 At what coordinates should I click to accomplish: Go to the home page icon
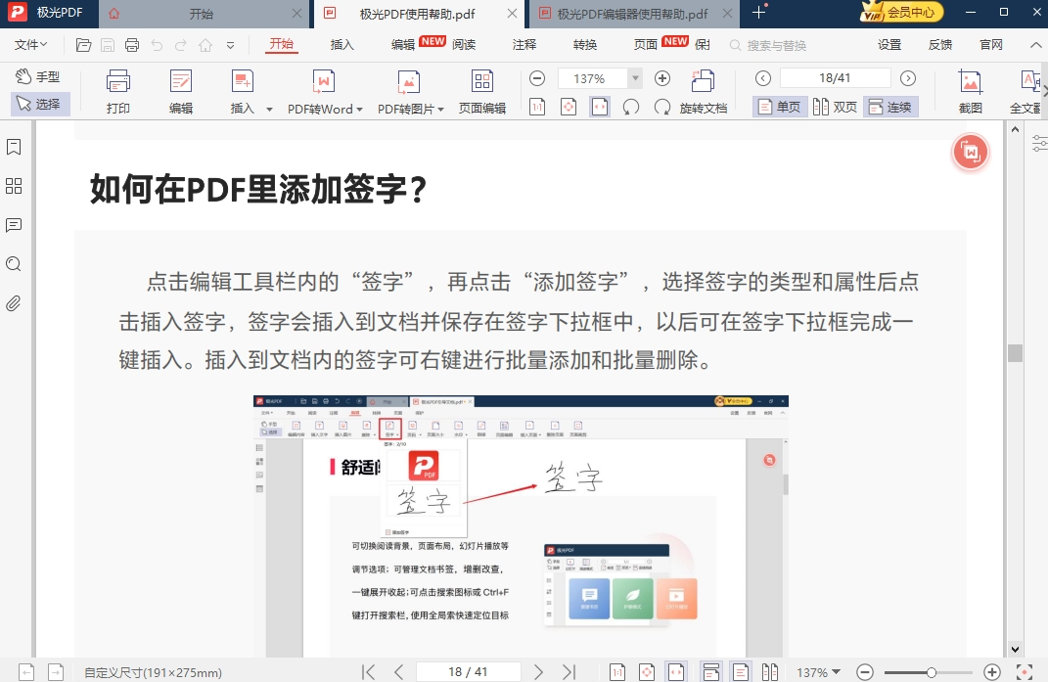205,45
